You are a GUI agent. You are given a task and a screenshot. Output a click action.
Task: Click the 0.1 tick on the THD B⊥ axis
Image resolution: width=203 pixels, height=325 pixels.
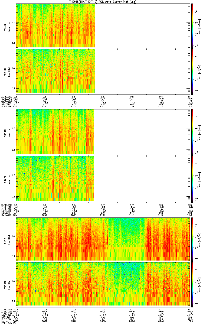(13, 149)
